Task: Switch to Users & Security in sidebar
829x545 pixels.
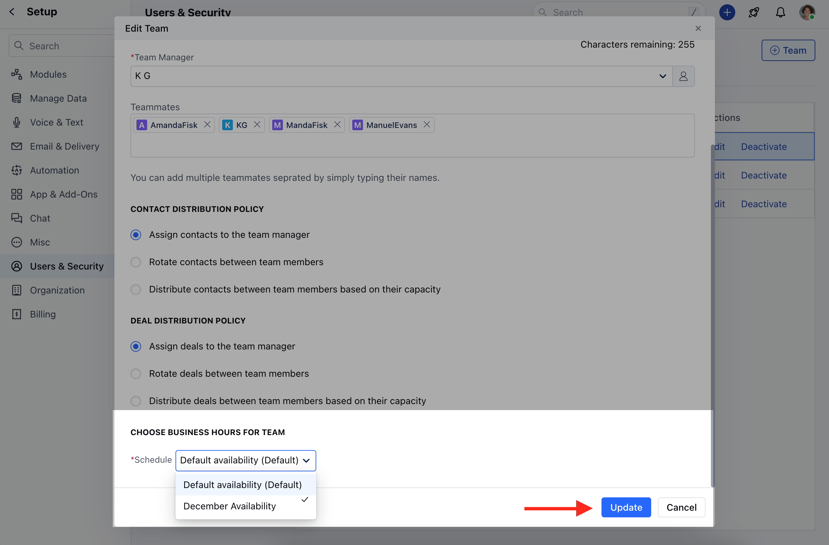Action: click(x=67, y=266)
